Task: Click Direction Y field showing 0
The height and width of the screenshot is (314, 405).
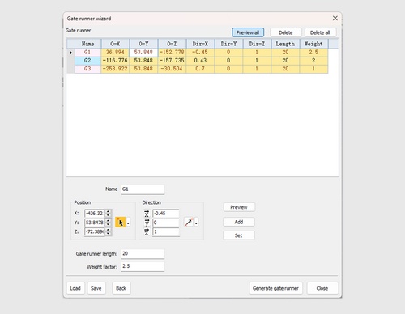Action: [x=166, y=223]
